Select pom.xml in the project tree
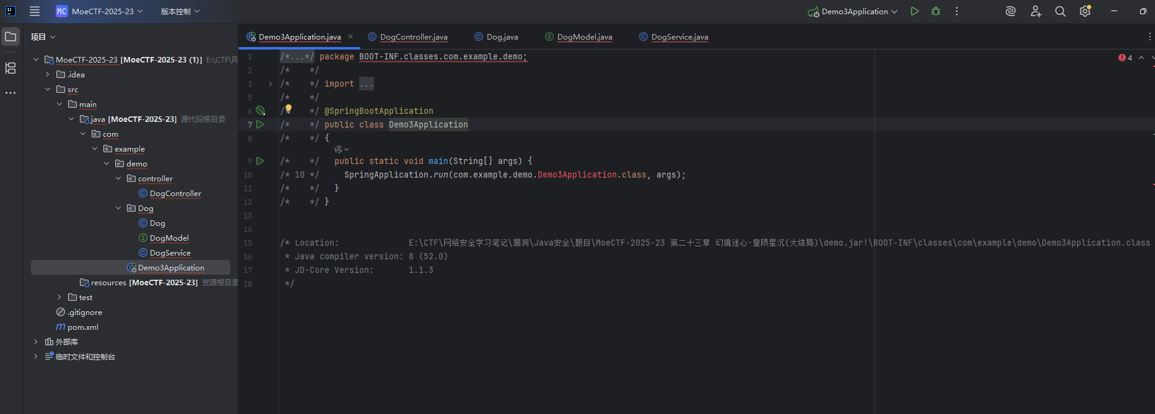 click(x=82, y=327)
